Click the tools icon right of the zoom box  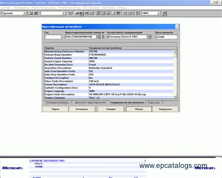click(x=164, y=13)
